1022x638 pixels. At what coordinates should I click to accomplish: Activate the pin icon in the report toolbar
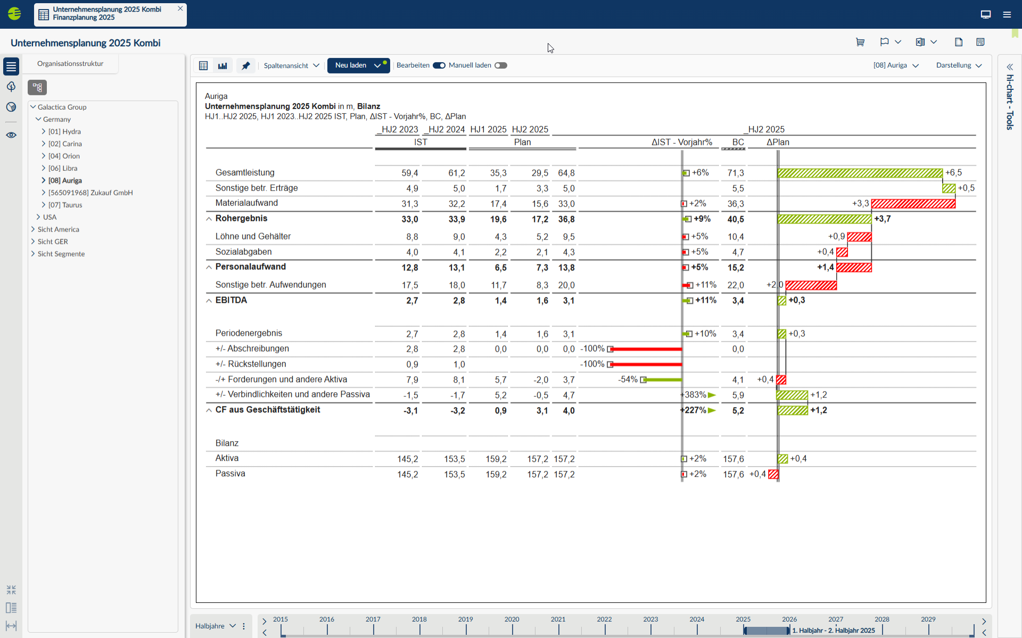[x=245, y=65]
